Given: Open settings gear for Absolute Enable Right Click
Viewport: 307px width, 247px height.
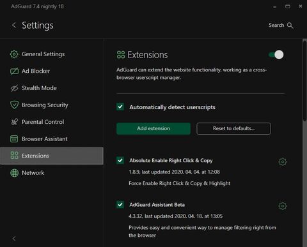Looking at the screenshot, I should (283, 161).
